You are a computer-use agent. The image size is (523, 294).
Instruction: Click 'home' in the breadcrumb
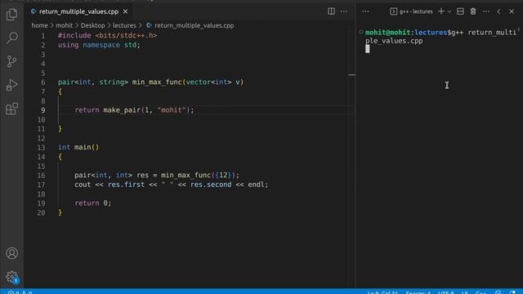pos(40,25)
